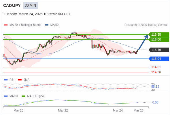Click the 'Mar 22' time axis label

(x=63, y=110)
